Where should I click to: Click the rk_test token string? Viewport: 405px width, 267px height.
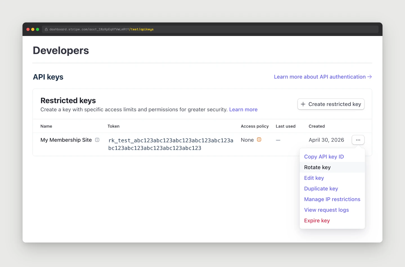[171, 144]
